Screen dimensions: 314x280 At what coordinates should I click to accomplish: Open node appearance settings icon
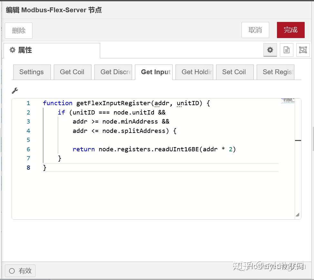[x=303, y=50]
